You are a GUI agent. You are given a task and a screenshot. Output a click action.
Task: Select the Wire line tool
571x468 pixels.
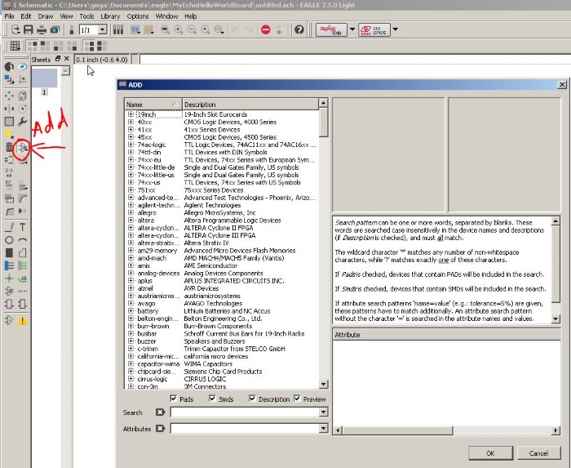pos(9,227)
